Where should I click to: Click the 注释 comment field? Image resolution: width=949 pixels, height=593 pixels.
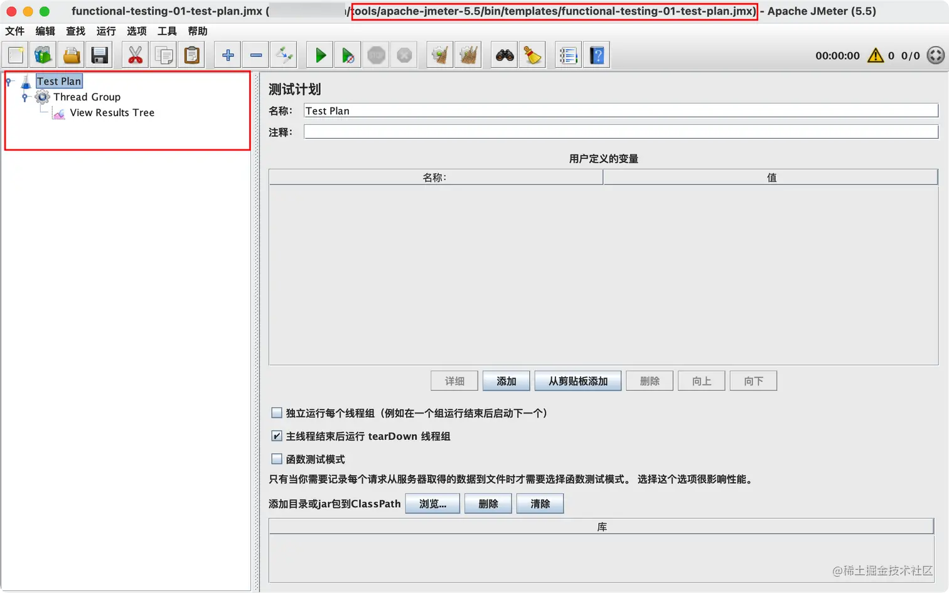click(621, 132)
